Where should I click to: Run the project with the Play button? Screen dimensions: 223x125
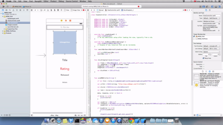click(x=3, y=7)
